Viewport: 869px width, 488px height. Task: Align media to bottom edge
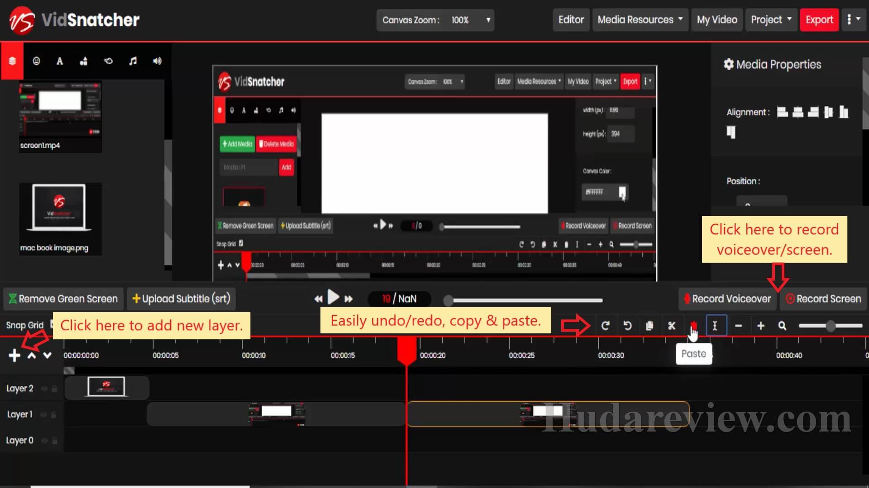point(844,112)
